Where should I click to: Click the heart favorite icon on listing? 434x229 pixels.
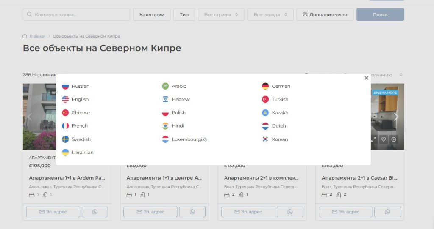pos(384,139)
